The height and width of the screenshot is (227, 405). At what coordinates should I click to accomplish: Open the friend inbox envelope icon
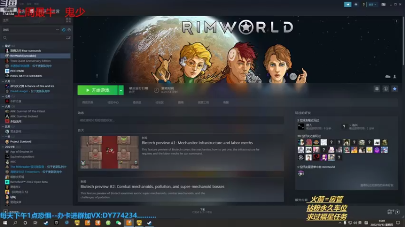[356, 5]
